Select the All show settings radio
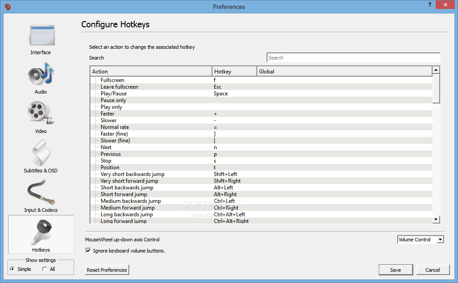The image size is (458, 283). tap(44, 269)
